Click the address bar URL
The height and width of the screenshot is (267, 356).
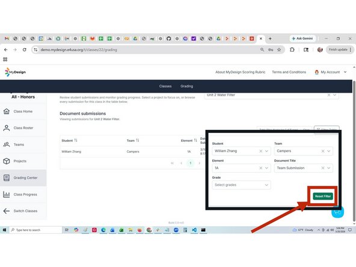pos(79,50)
